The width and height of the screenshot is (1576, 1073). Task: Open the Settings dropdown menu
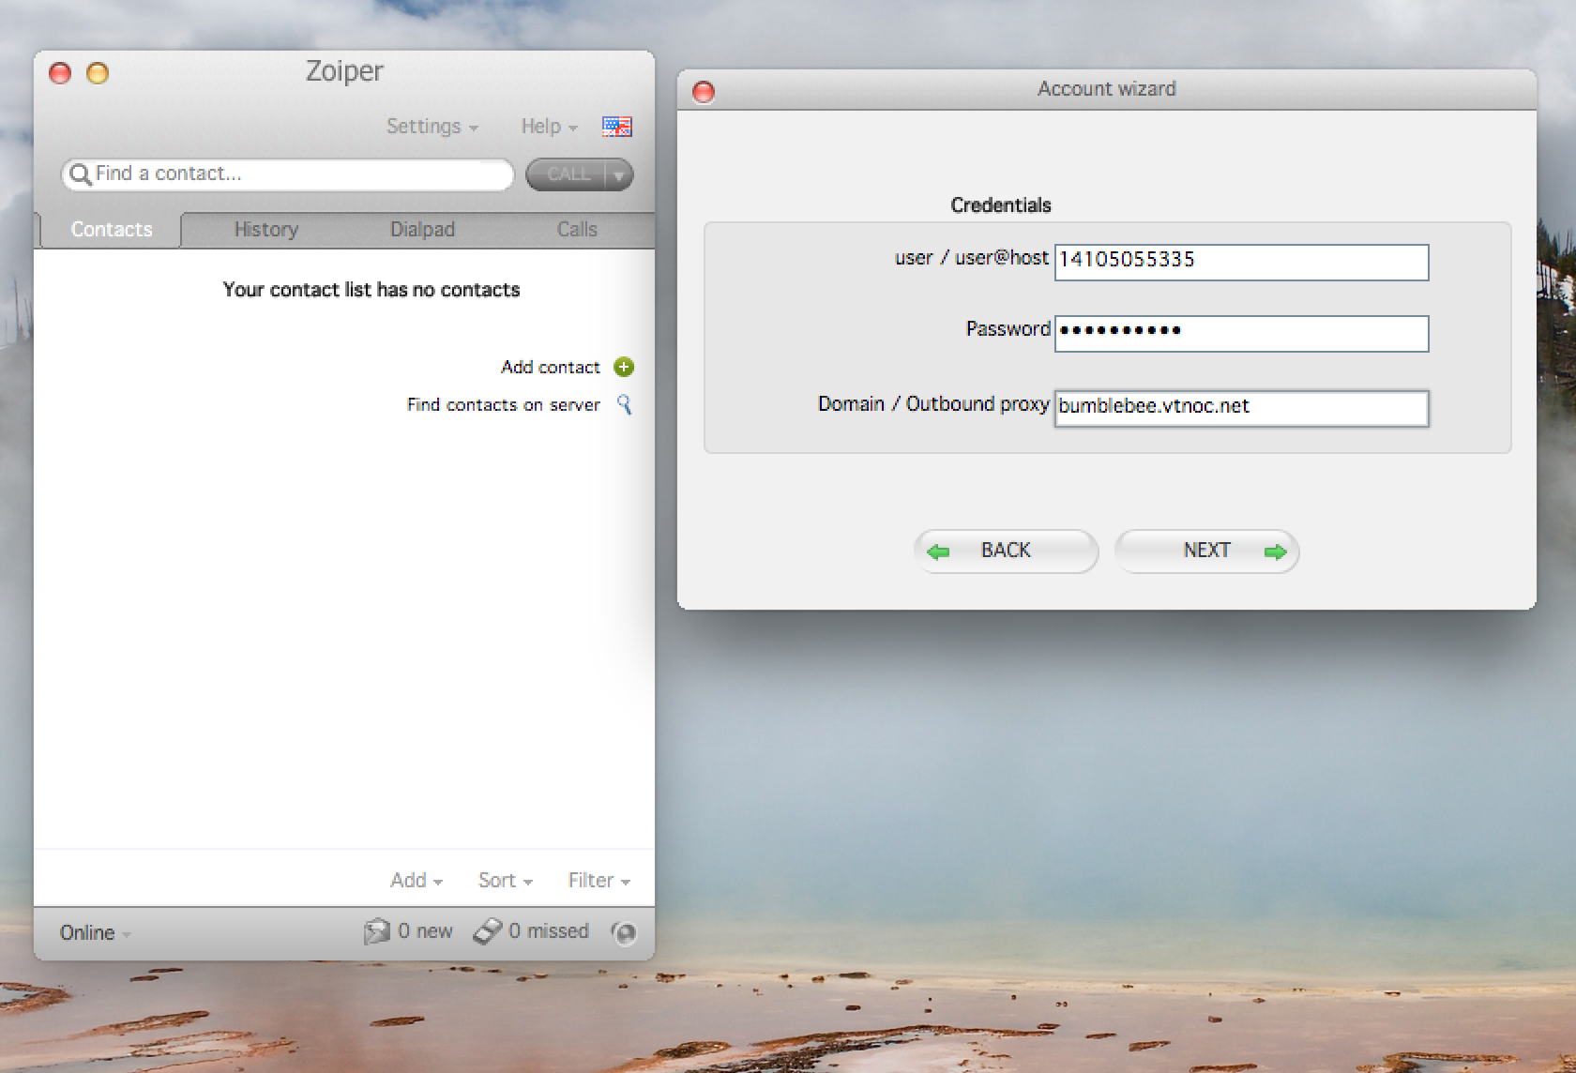[432, 127]
